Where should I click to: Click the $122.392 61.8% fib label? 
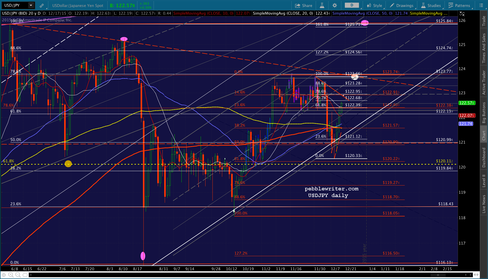[x=354, y=105]
